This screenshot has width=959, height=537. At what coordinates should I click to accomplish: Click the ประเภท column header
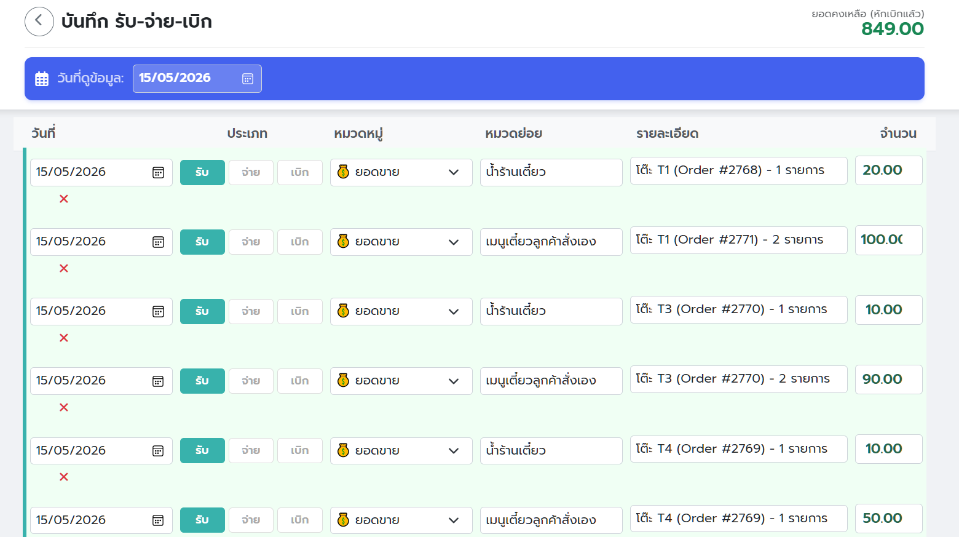tap(247, 133)
